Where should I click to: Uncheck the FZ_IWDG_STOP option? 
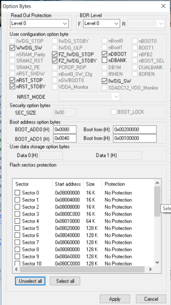55,54
